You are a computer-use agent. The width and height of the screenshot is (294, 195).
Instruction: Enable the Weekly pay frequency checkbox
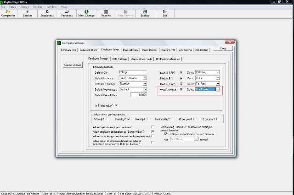[107, 119]
